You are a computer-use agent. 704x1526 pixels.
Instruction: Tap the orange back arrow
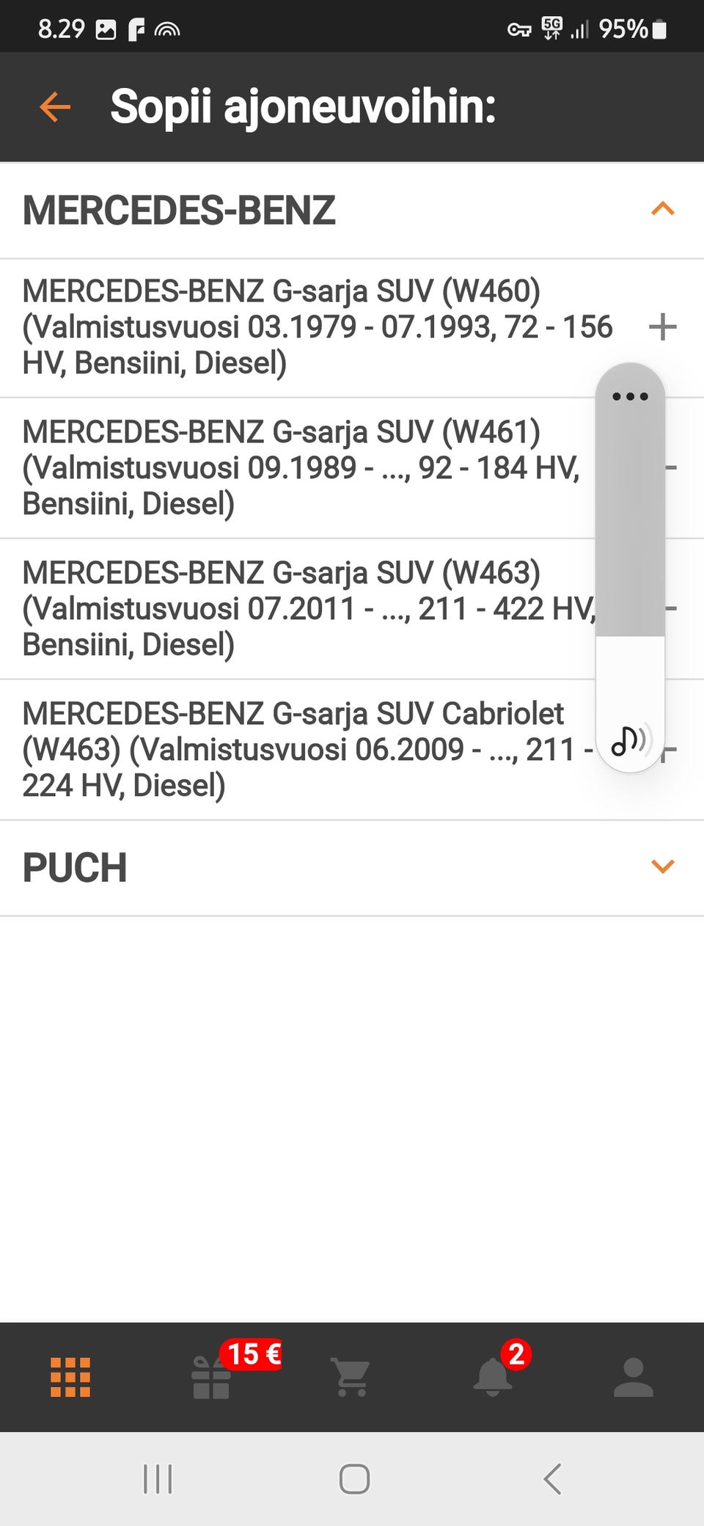pos(55,106)
